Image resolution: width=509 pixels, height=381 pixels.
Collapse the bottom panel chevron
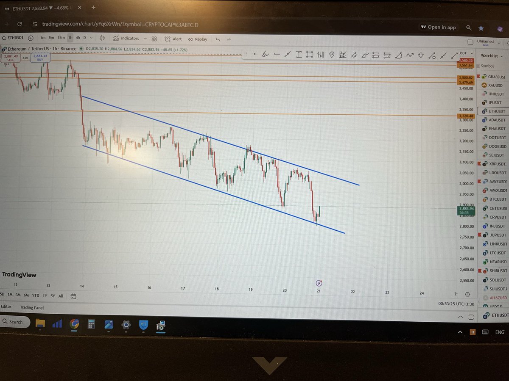(x=460, y=317)
